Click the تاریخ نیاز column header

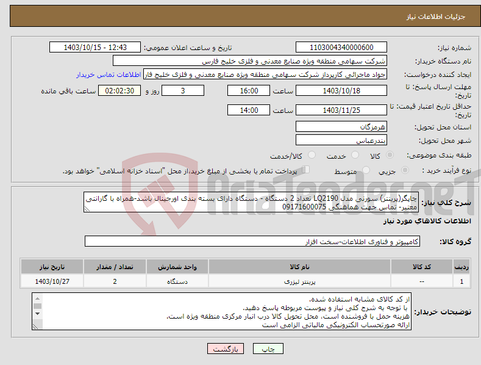tap(52, 267)
